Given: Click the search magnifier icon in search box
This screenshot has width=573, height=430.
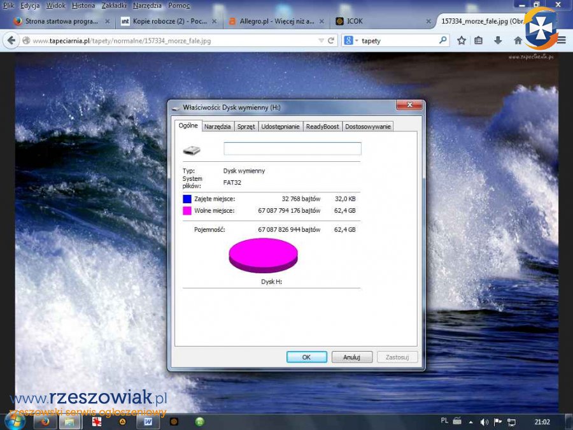Looking at the screenshot, I should [x=443, y=40].
